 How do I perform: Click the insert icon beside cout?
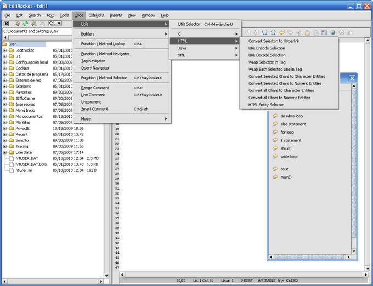click(275, 169)
